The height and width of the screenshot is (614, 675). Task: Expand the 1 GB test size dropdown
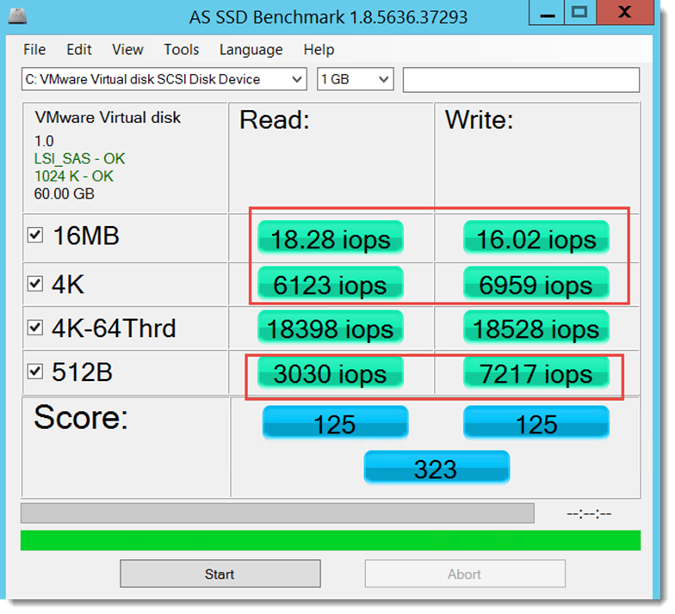(x=355, y=79)
